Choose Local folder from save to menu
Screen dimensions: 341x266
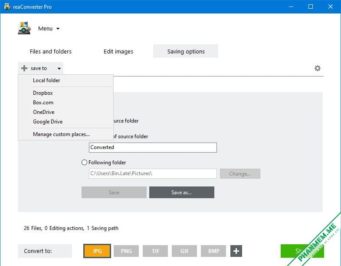point(66,80)
